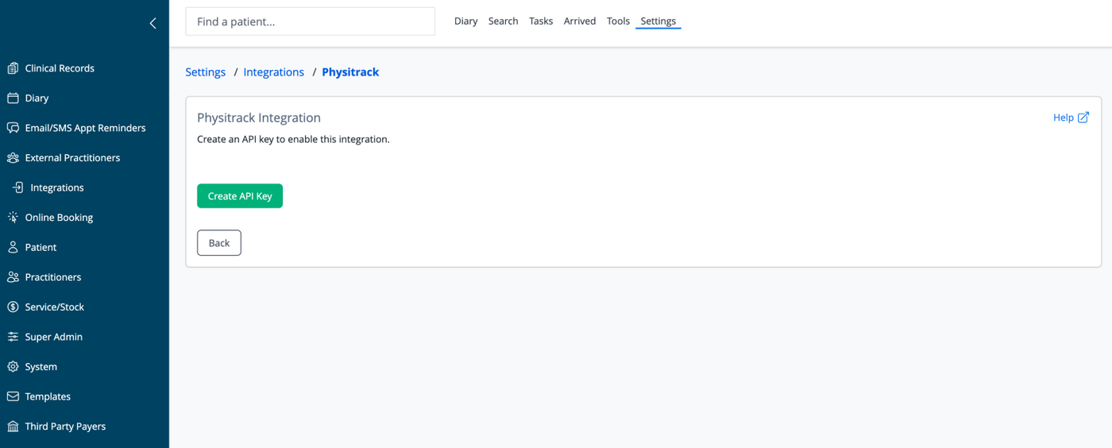The width and height of the screenshot is (1112, 448).
Task: Click the Email/SMS Appt Reminders chat icon
Action: coord(13,128)
